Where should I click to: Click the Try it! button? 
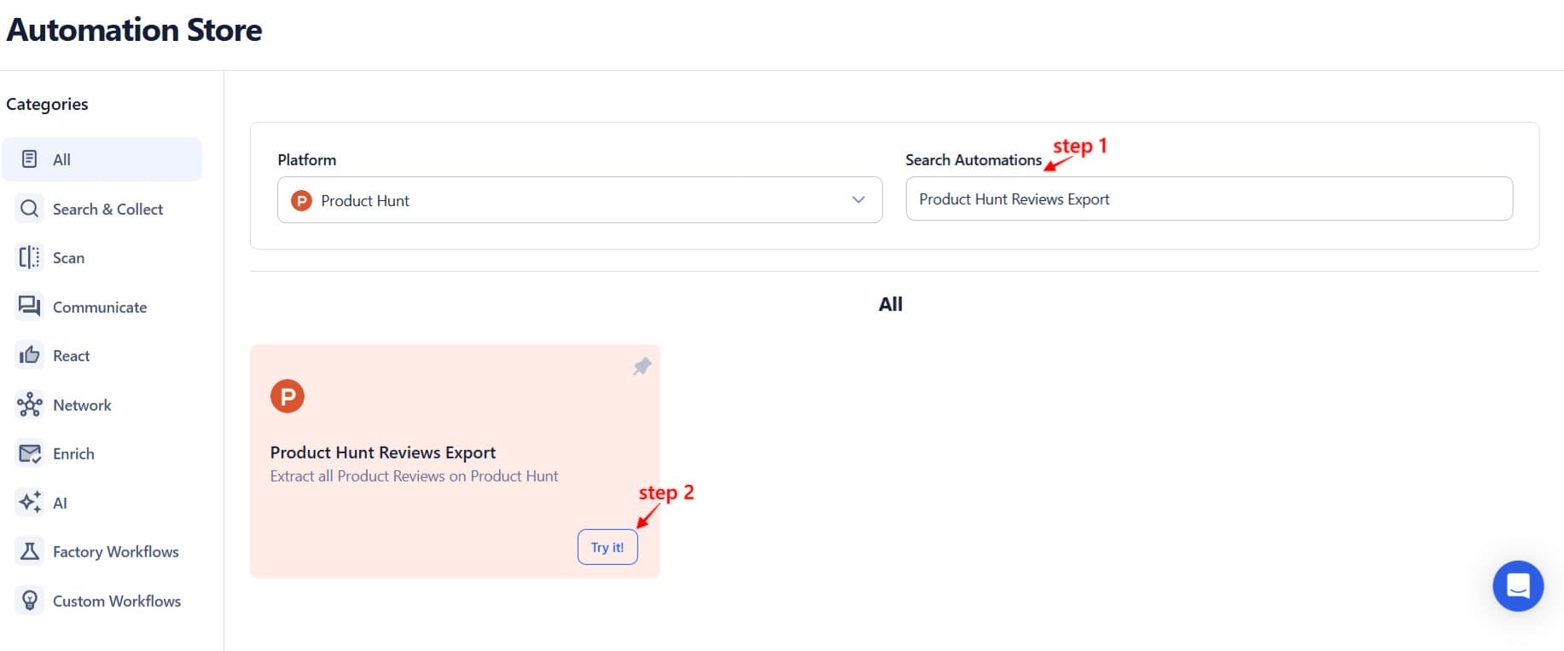pyautogui.click(x=607, y=546)
